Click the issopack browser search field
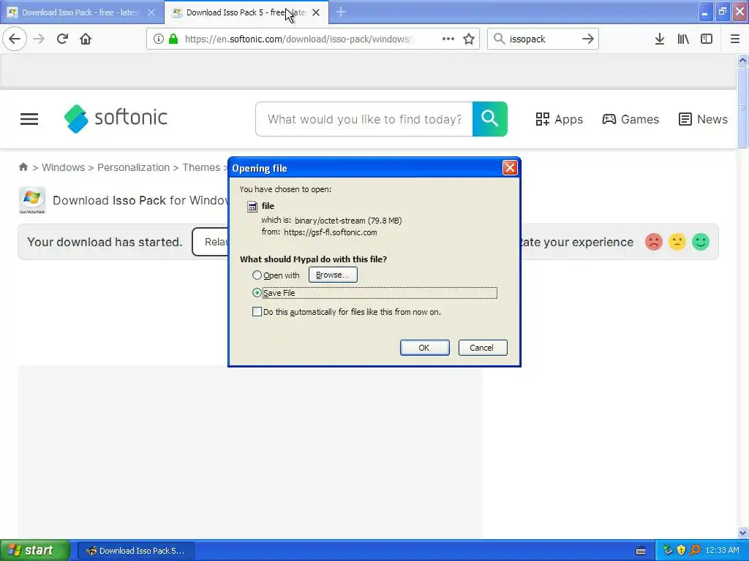Screen dimensions: 749x561 pyautogui.click(x=543, y=39)
